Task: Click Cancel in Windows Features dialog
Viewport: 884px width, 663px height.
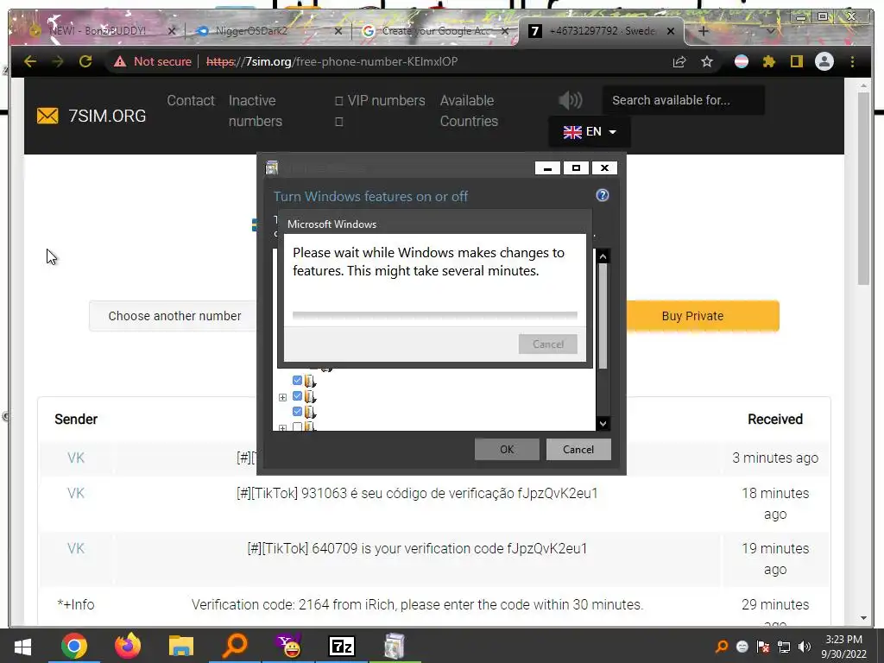Action: tap(578, 449)
